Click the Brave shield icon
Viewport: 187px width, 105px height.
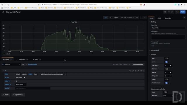(141, 5)
